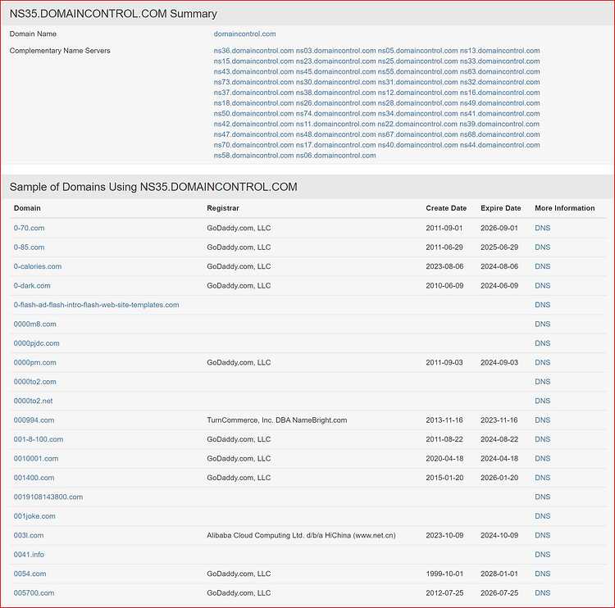Viewport: 615px width, 608px height.
Task: Open the 0010001.com domain link
Action: click(x=36, y=459)
